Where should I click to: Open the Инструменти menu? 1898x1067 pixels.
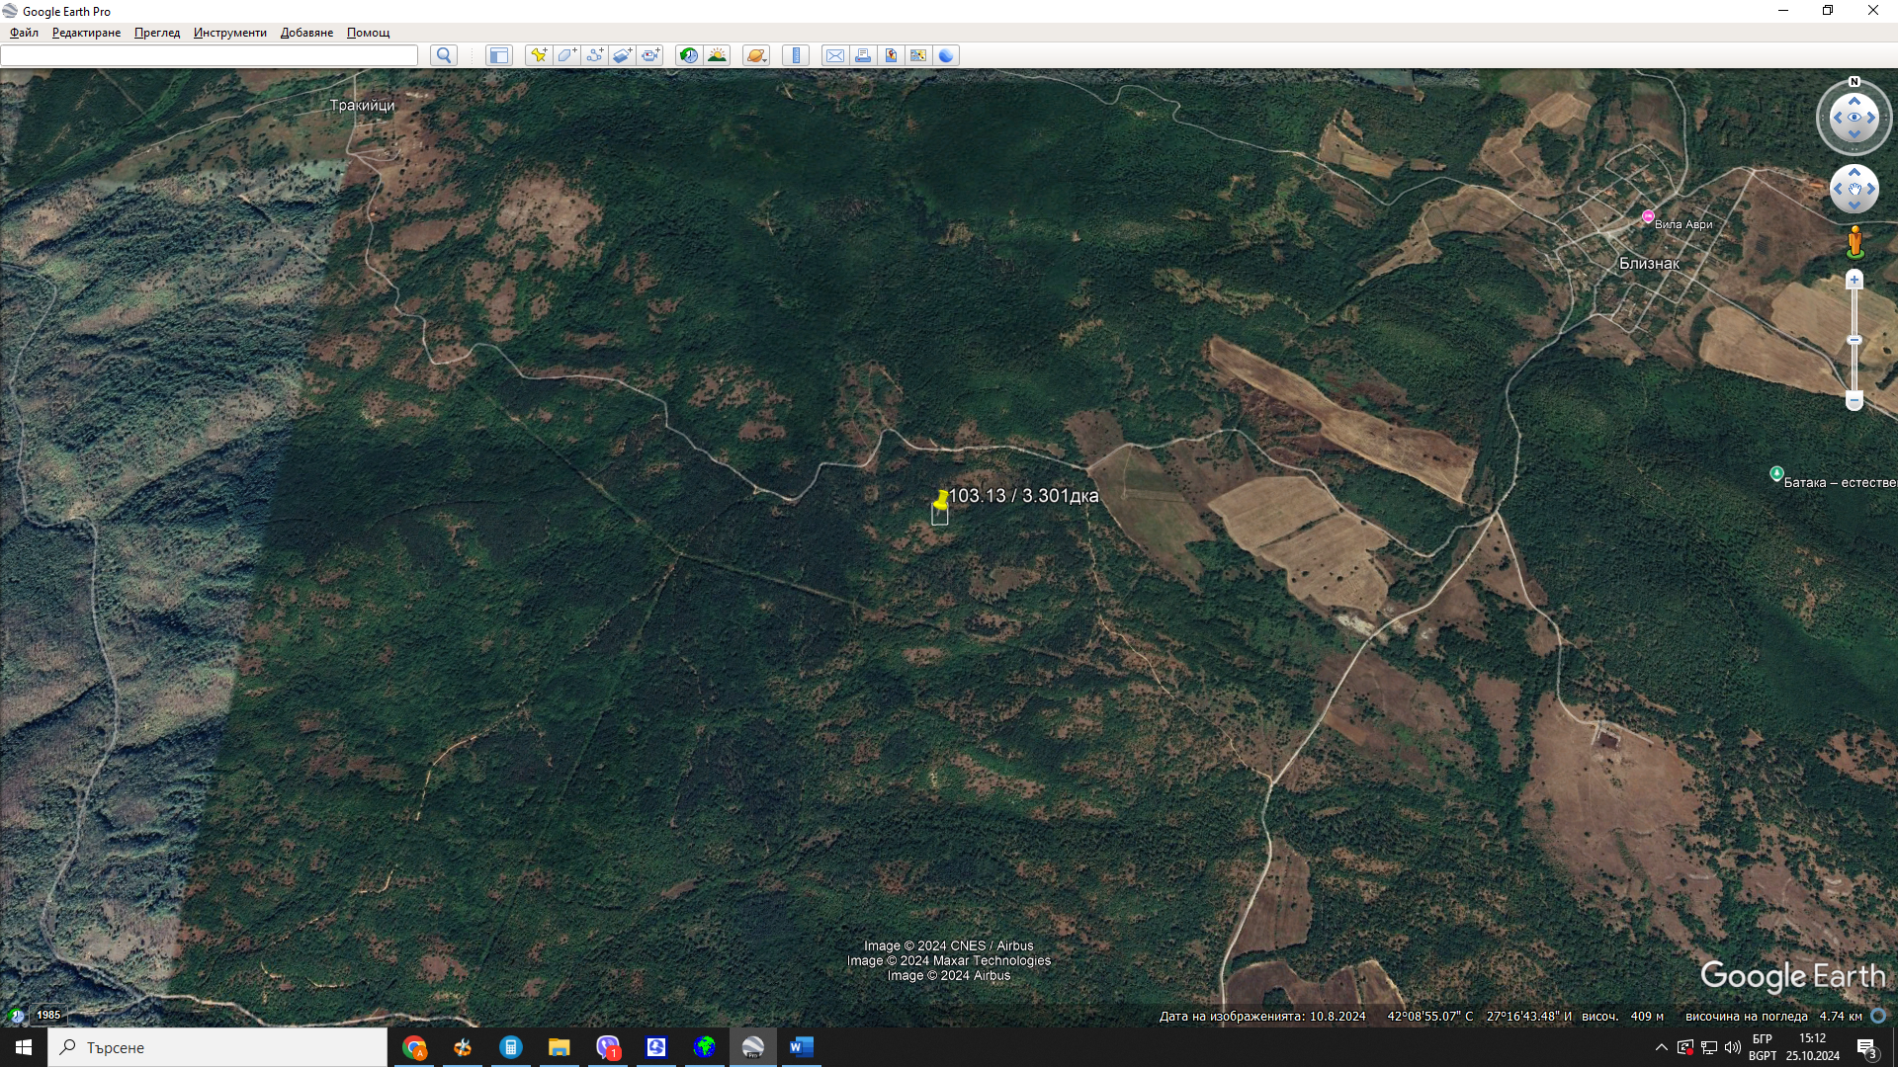coord(230,33)
